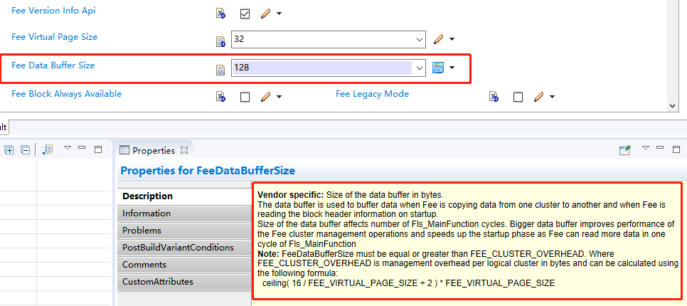Switch to the Comments properties tab
687x306 pixels.
point(184,265)
